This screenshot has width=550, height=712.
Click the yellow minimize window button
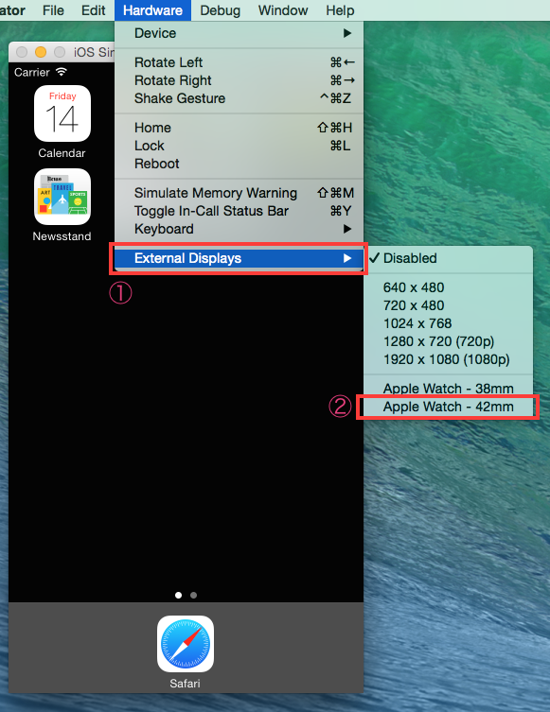[41, 52]
